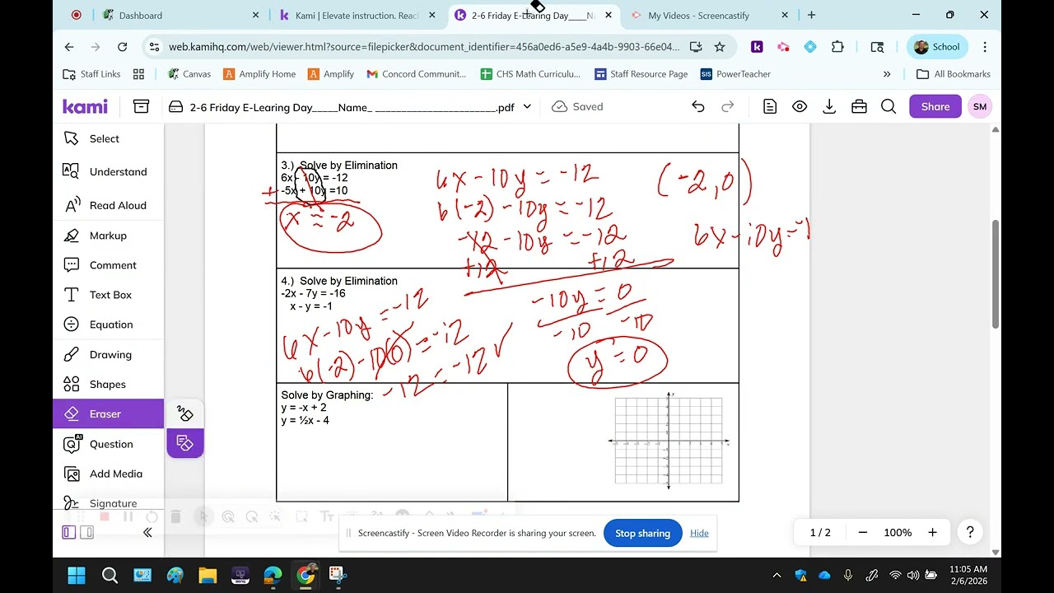Screen dimensions: 1054x593
Task: Click the purple Share button
Action: 935,106
